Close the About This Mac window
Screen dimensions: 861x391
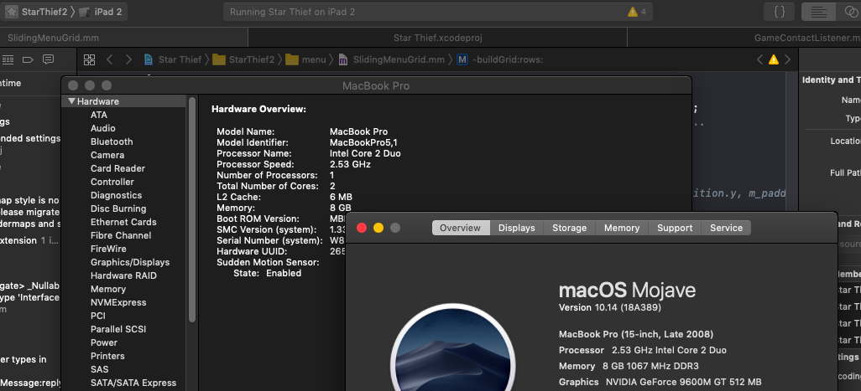coord(362,228)
